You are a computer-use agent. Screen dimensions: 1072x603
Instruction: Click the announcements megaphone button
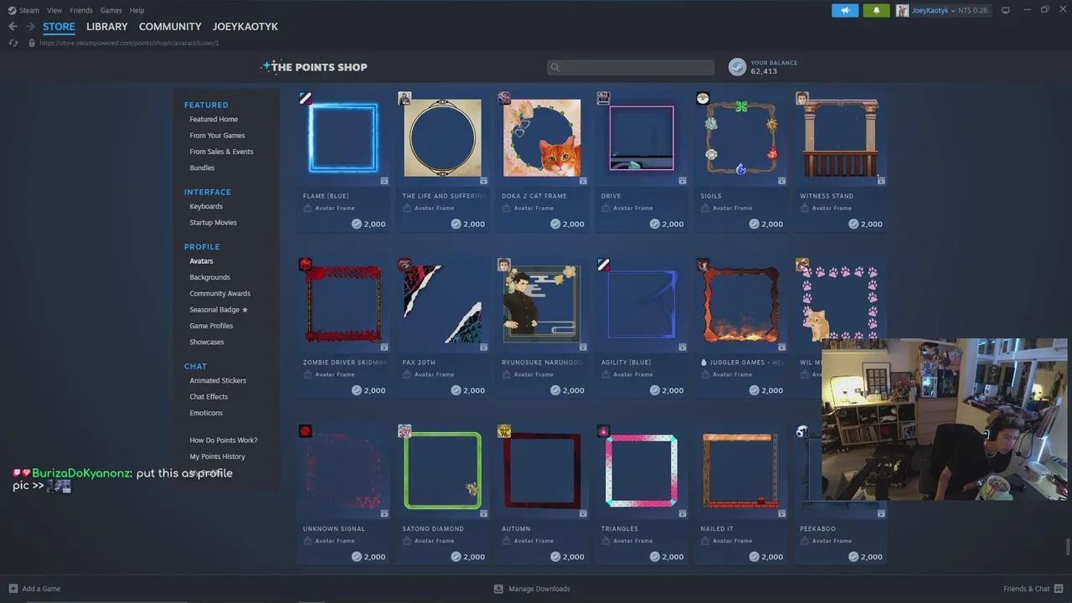(845, 10)
